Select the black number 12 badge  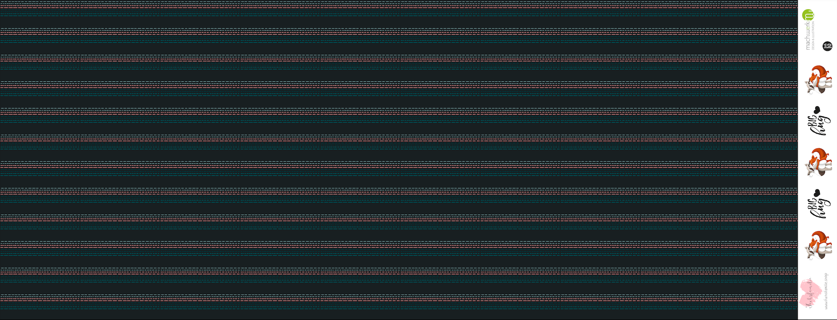click(x=827, y=46)
